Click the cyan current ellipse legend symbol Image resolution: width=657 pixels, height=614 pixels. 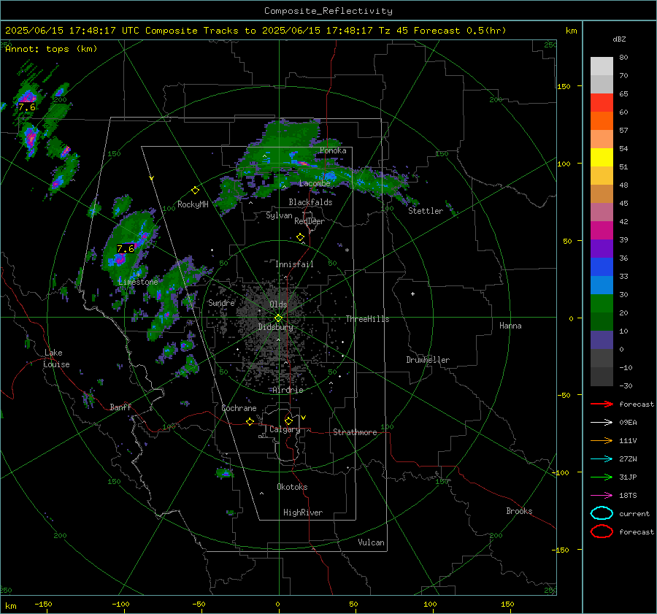[602, 513]
